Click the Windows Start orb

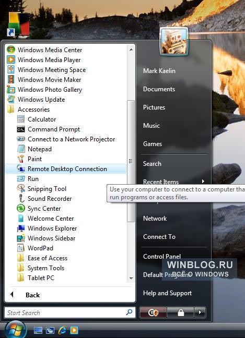pyautogui.click(x=15, y=329)
